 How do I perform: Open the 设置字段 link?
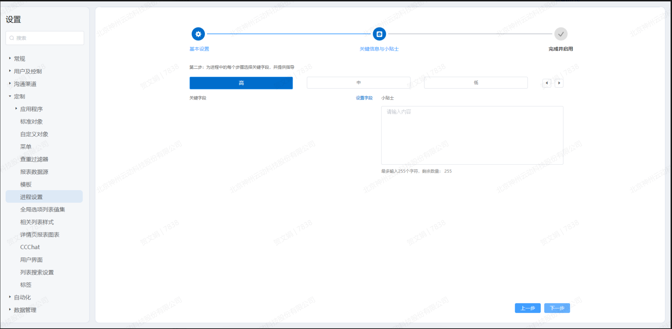(x=364, y=98)
